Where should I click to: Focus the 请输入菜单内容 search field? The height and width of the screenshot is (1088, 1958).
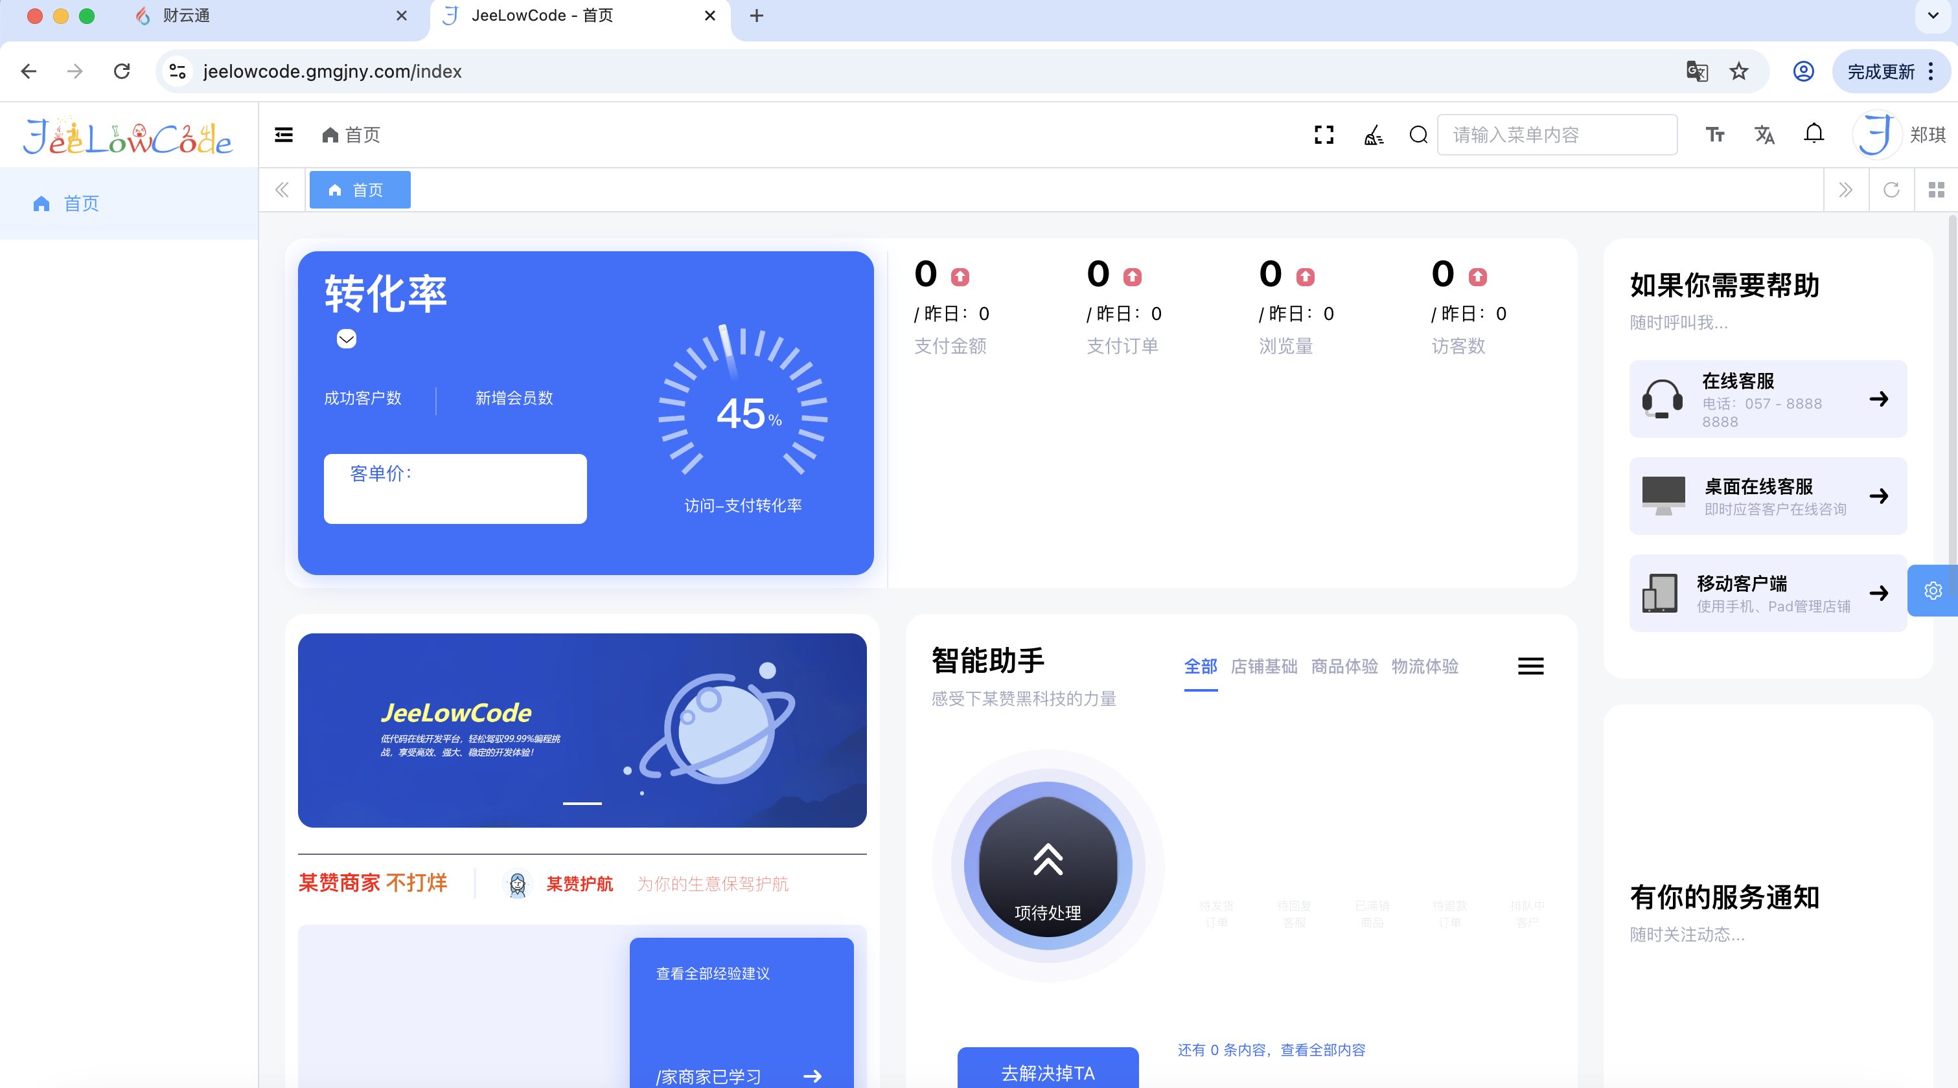point(1557,135)
